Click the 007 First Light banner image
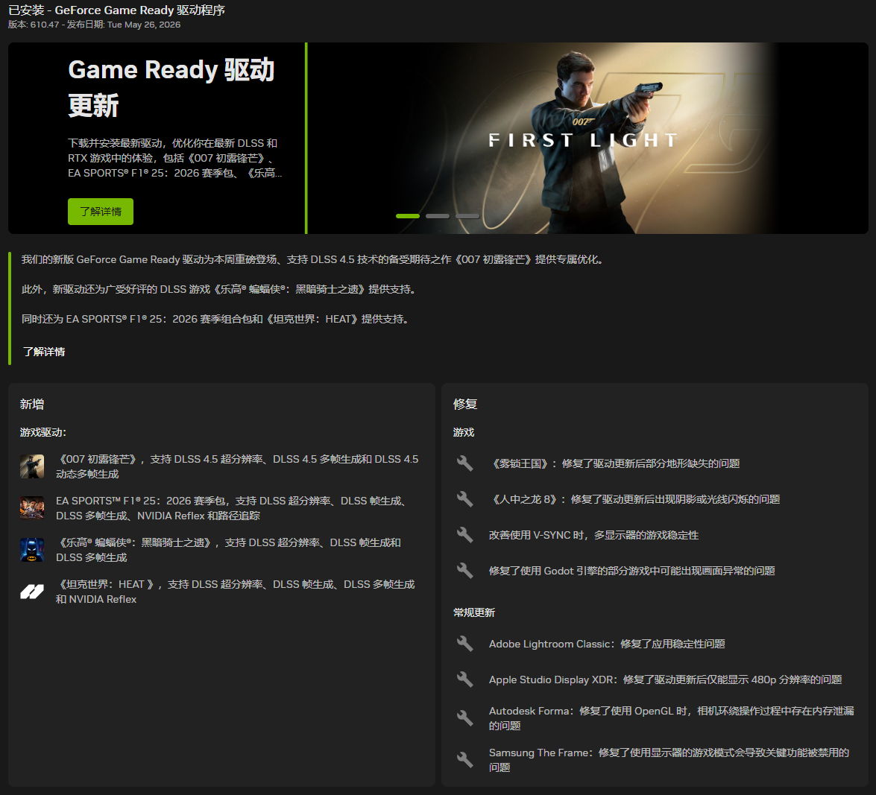 click(x=587, y=138)
